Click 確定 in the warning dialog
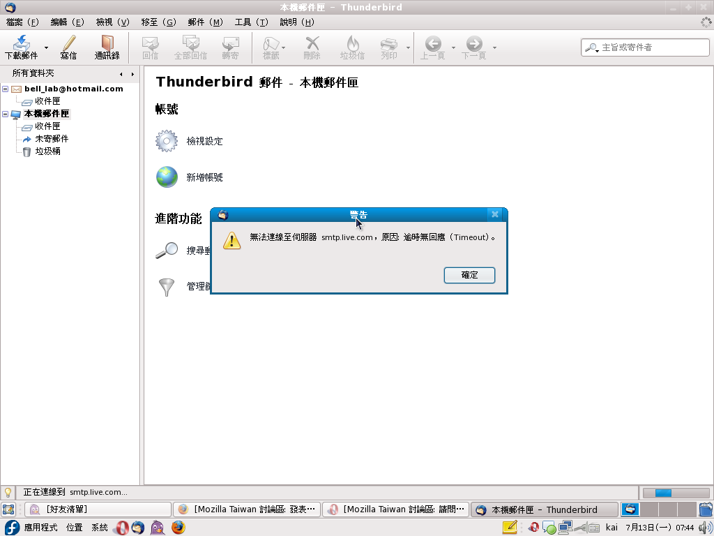The width and height of the screenshot is (714, 536). (469, 275)
